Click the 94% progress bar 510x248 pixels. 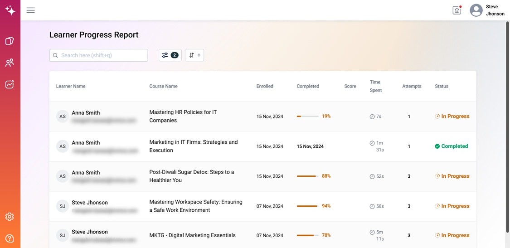pyautogui.click(x=307, y=206)
